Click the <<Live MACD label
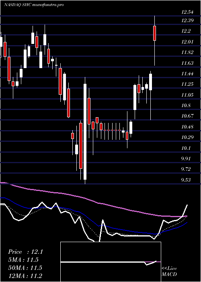The width and height of the screenshot is (201, 282). click(x=169, y=272)
